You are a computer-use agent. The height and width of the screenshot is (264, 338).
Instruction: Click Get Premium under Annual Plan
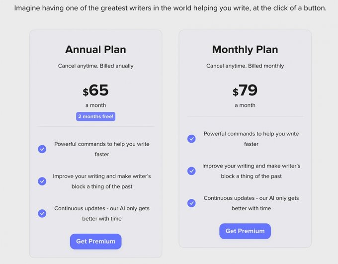[x=95, y=241]
